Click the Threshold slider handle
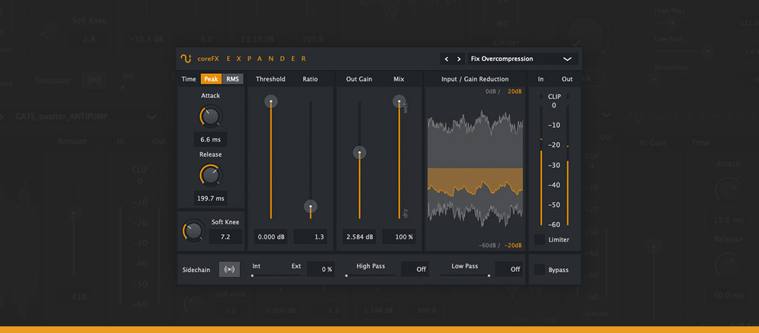The height and width of the screenshot is (333, 759). click(270, 102)
